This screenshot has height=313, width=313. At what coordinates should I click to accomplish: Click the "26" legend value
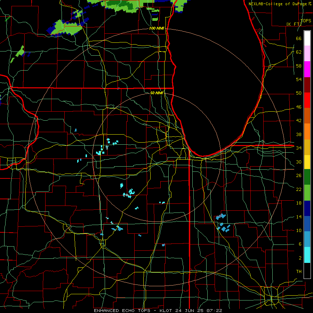click(x=299, y=176)
